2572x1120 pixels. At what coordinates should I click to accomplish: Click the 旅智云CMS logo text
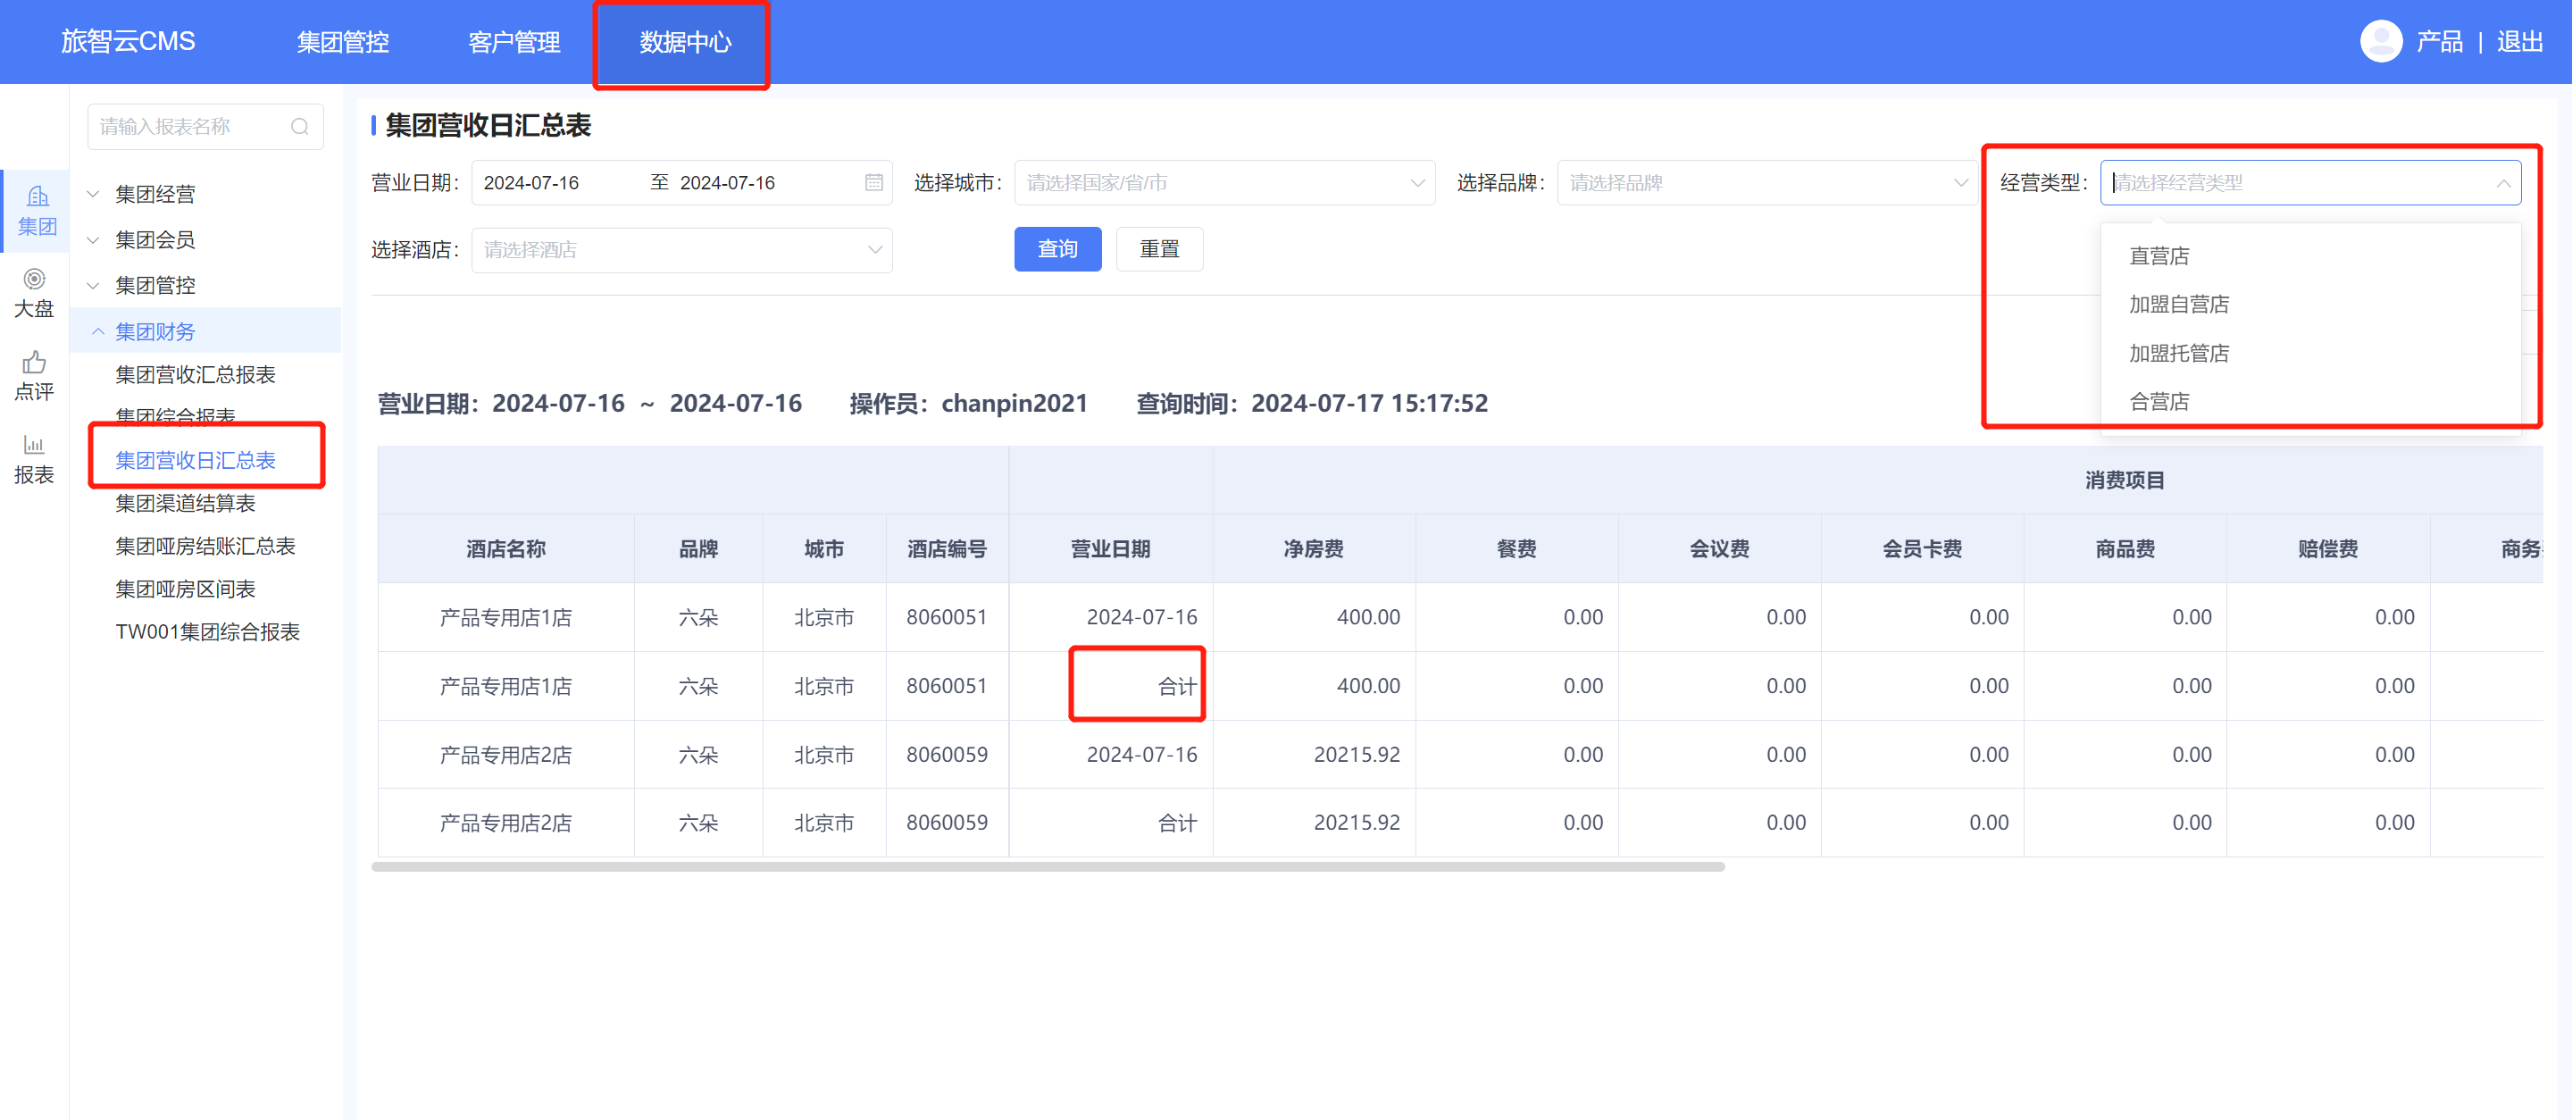coord(128,41)
